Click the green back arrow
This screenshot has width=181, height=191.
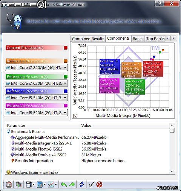[x=64, y=185]
